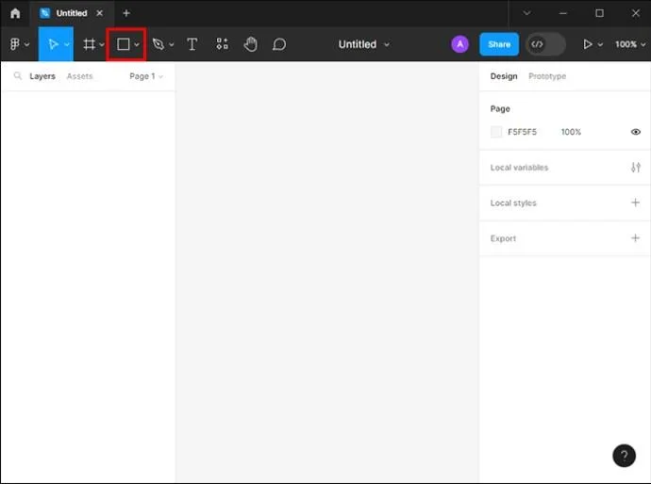This screenshot has width=651, height=484.
Task: Minimize the Figma window
Action: click(x=563, y=13)
